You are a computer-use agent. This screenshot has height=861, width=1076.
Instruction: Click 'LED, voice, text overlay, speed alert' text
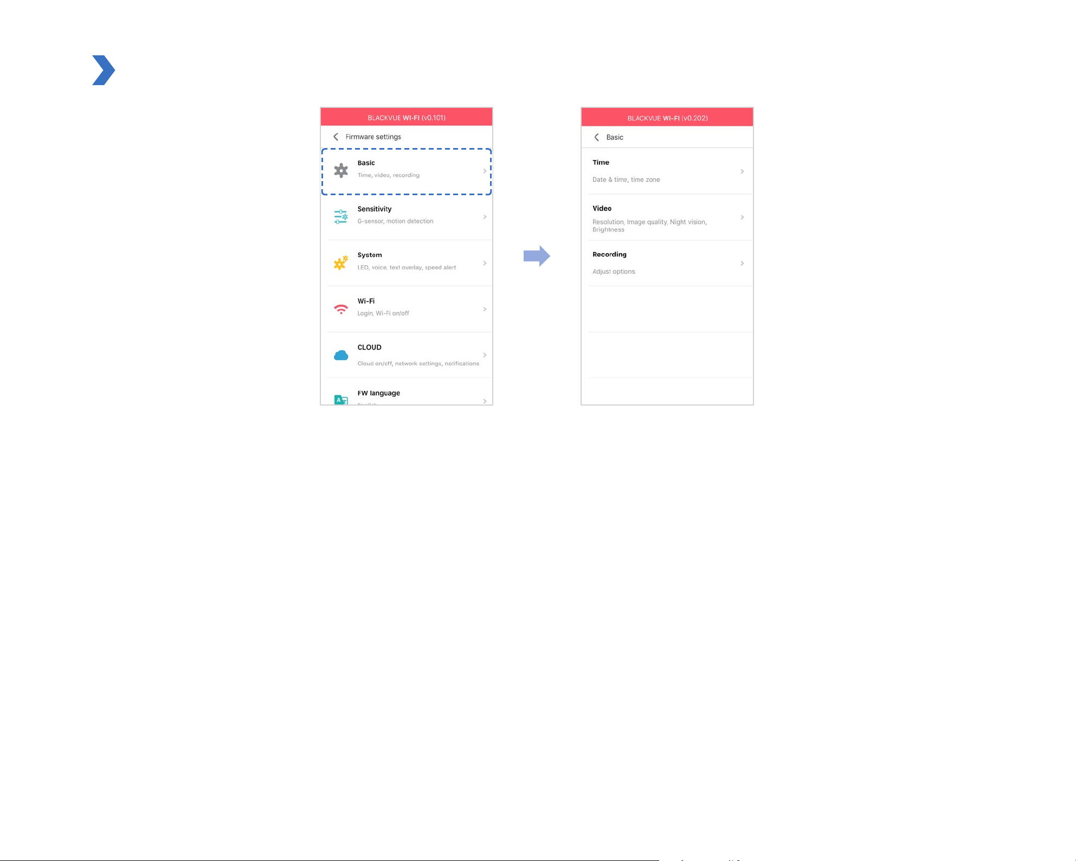tap(407, 267)
